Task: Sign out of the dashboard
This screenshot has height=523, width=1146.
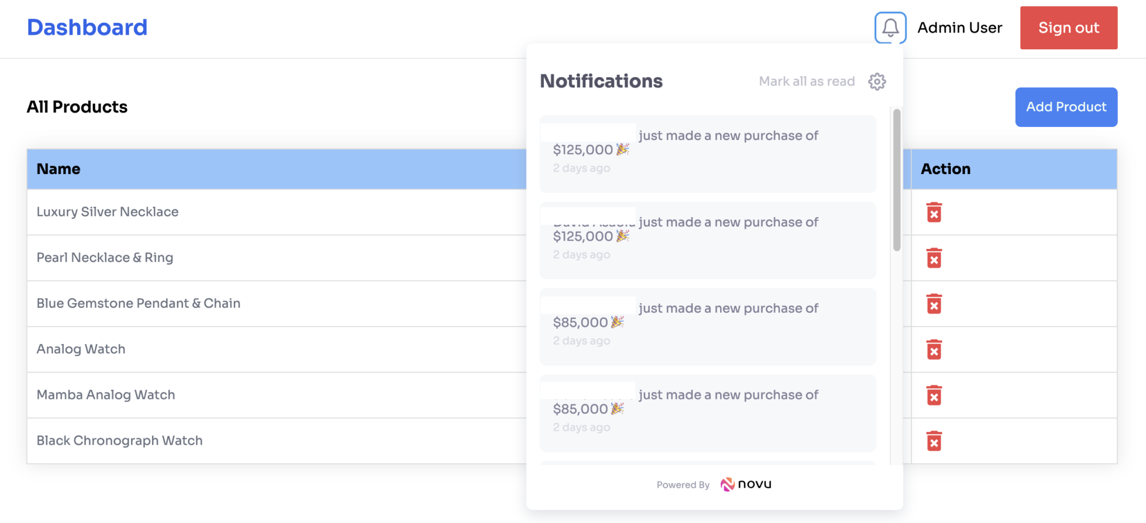Action: pos(1068,27)
